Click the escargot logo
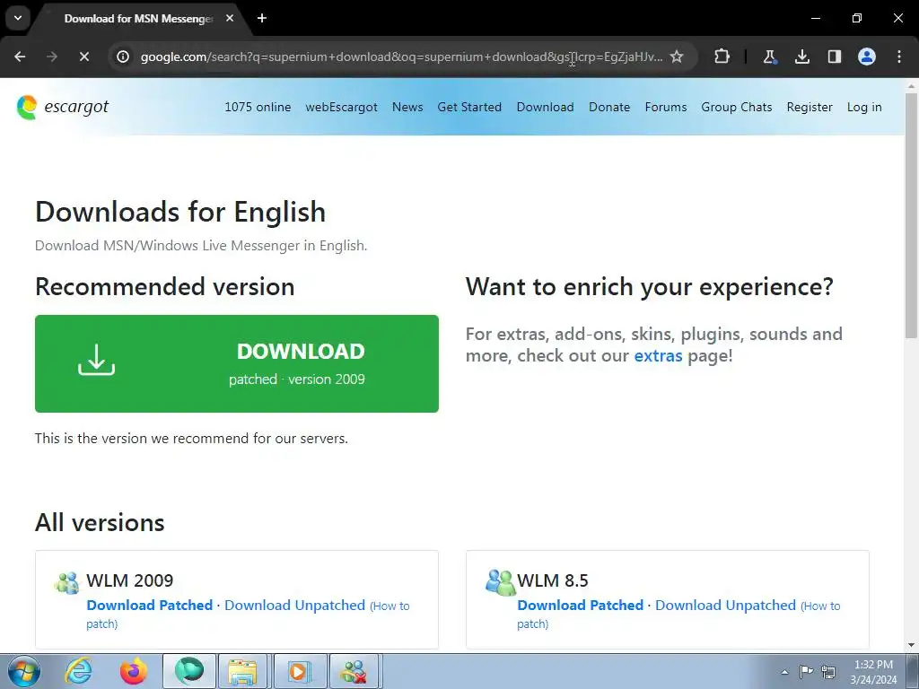 tap(63, 108)
